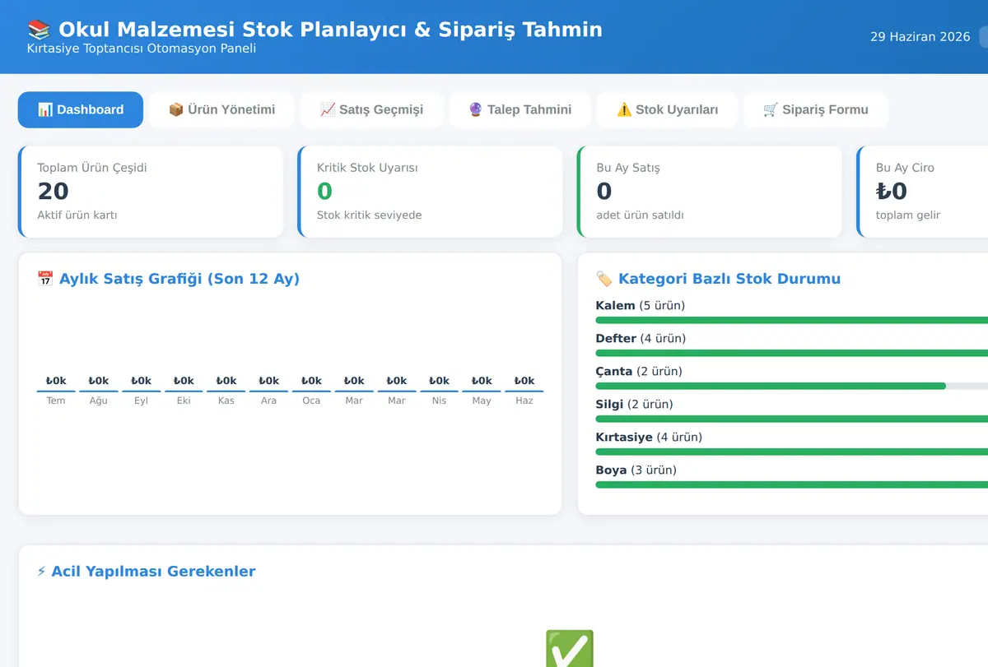This screenshot has width=988, height=667.
Task: Click 'Stok kritik seviyede' text
Action: (x=370, y=215)
